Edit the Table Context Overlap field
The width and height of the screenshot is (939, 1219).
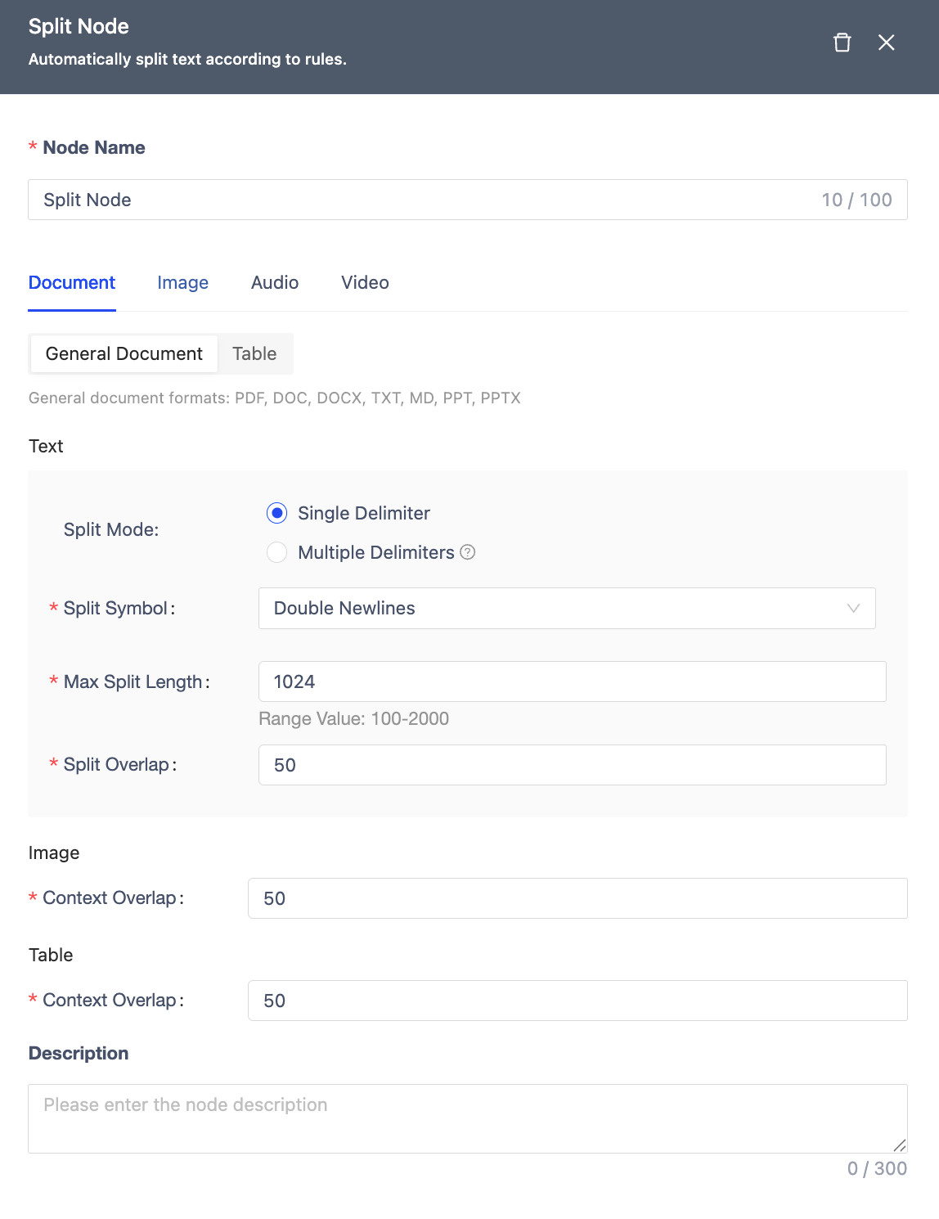coord(577,1001)
